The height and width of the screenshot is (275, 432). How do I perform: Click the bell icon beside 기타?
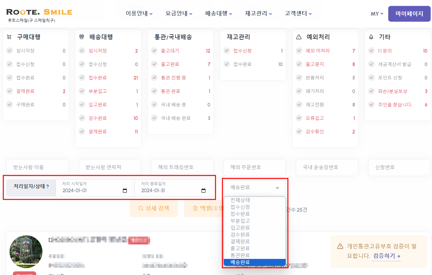point(371,37)
